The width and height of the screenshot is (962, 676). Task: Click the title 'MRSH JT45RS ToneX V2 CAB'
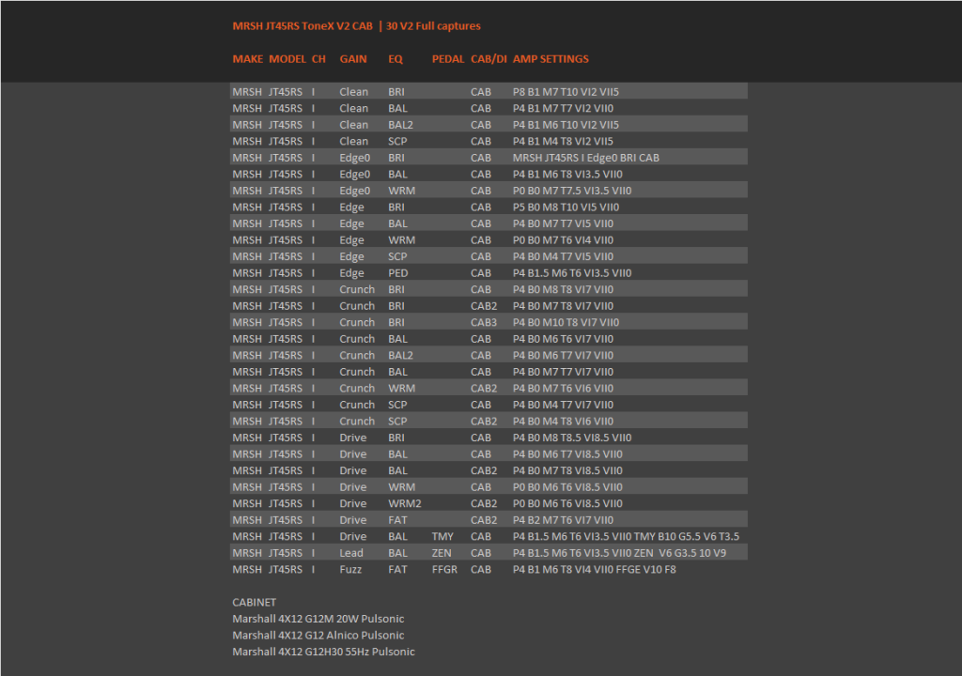(x=303, y=25)
